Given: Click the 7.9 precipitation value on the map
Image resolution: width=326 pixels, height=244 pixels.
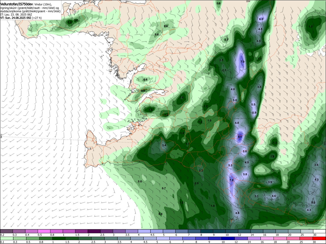Looking at the screenshot, I should pyautogui.click(x=242, y=62).
